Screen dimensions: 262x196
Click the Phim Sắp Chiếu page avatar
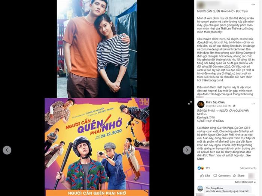[x=201, y=104]
